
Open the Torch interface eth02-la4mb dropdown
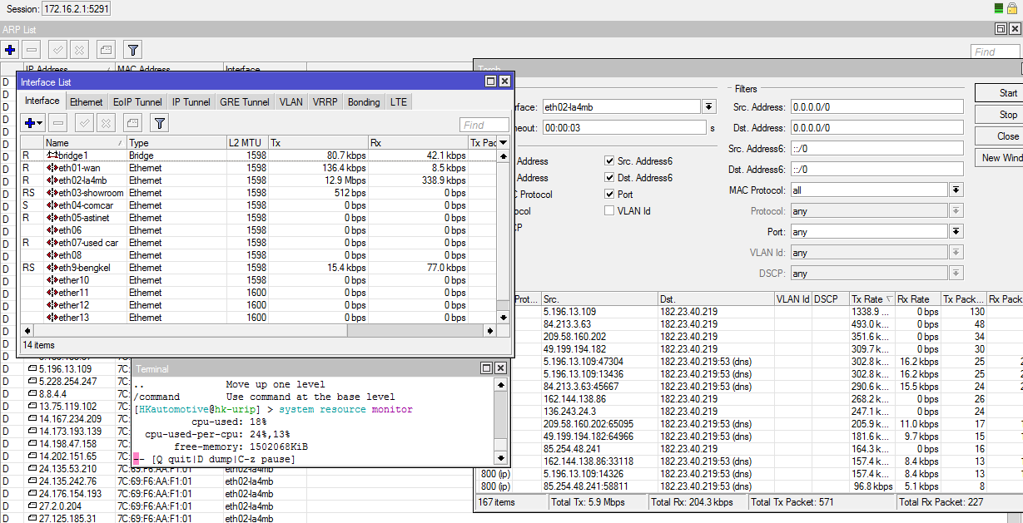point(708,107)
